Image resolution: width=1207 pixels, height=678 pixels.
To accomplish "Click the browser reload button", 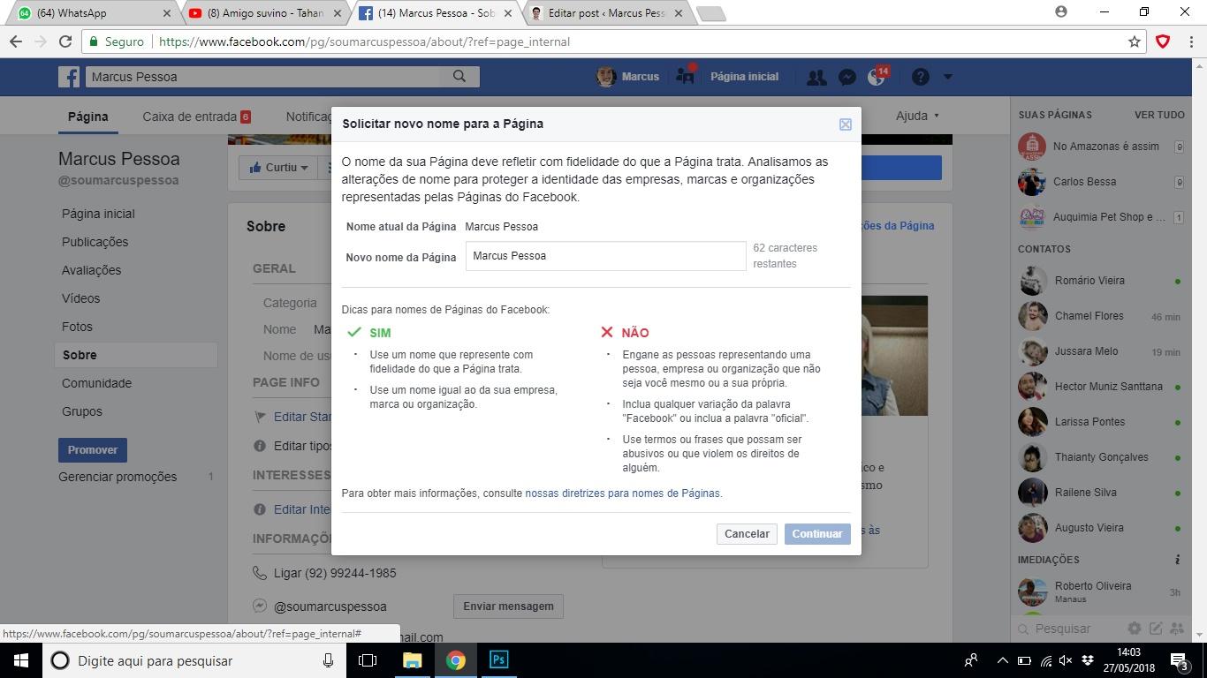I will [x=65, y=41].
